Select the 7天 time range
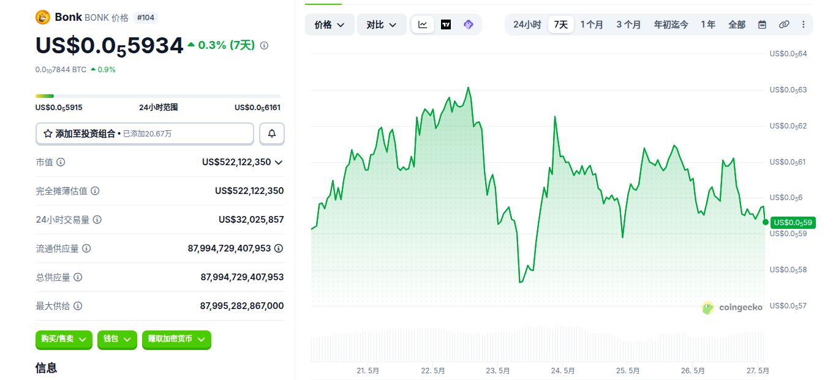Viewport: 833px width, 380px height. click(561, 24)
